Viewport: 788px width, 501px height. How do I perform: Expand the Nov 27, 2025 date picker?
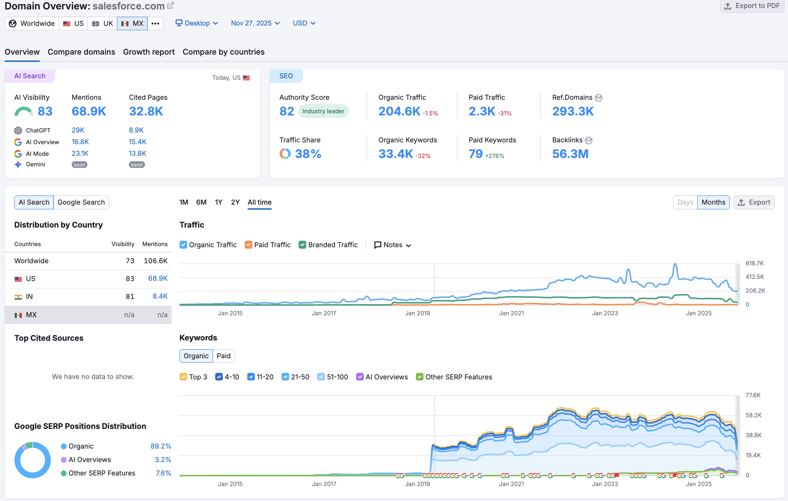pos(255,23)
